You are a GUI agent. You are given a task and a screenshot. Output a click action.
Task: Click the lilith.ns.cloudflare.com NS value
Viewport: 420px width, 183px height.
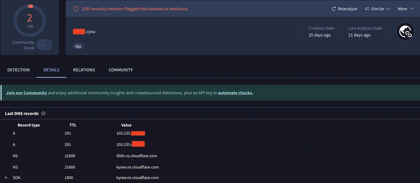[x=137, y=156]
